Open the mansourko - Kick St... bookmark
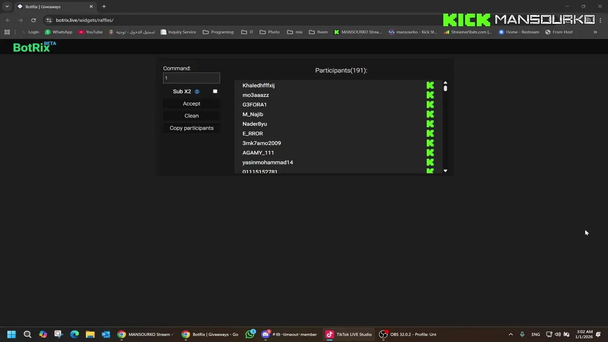The image size is (608, 342). tap(413, 32)
